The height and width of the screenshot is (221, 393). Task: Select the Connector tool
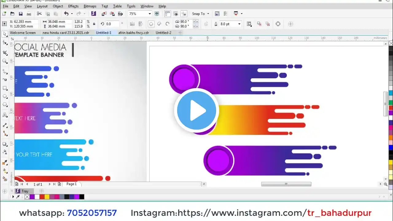(5, 134)
